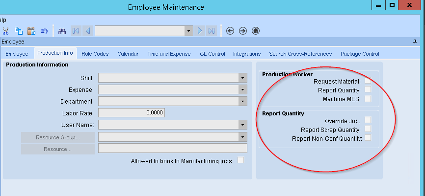Image resolution: width=425 pixels, height=196 pixels.
Task: Open the Department dropdown list
Action: [x=242, y=101]
